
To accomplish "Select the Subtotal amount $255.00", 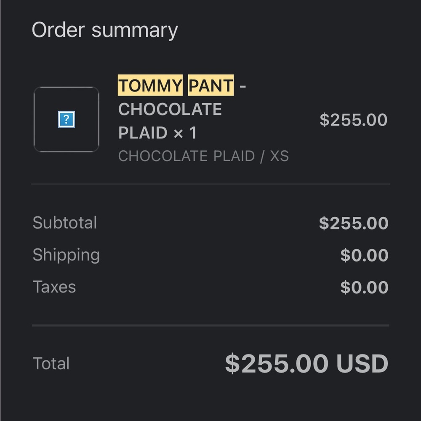I will 353,223.
